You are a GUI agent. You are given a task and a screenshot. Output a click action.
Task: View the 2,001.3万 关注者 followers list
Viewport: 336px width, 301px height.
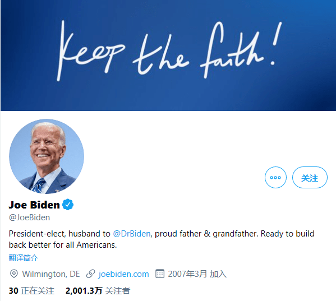(98, 291)
